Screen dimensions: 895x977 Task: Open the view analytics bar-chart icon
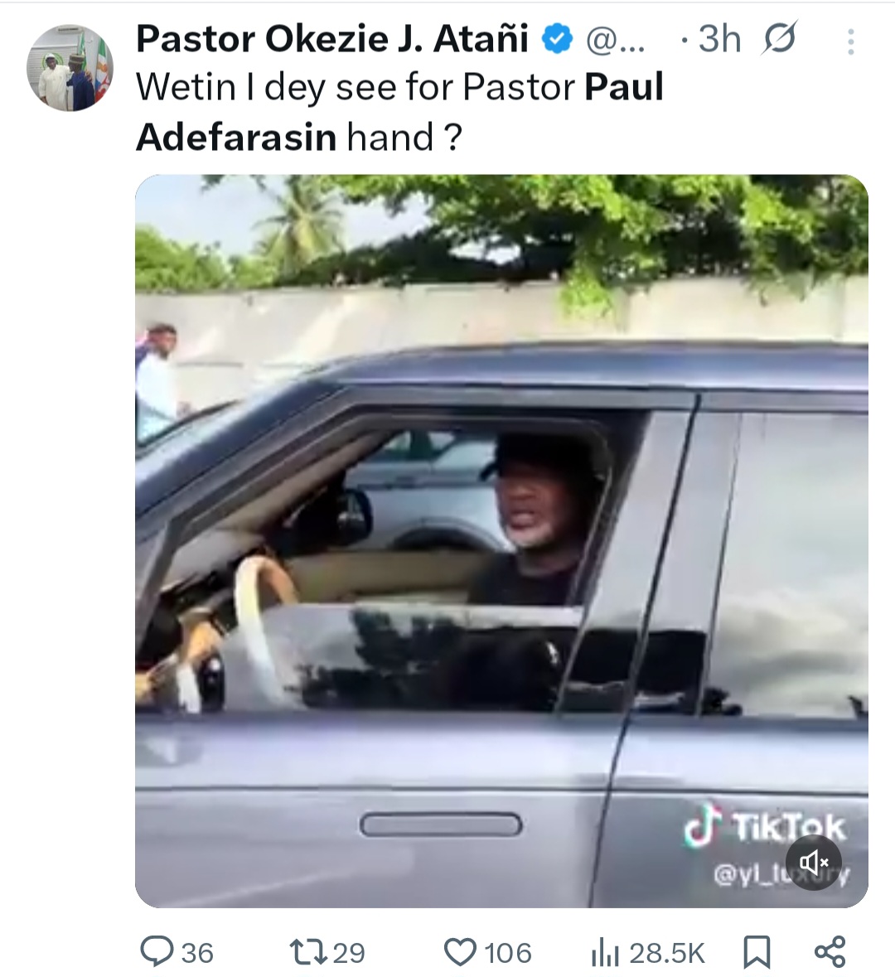(605, 952)
